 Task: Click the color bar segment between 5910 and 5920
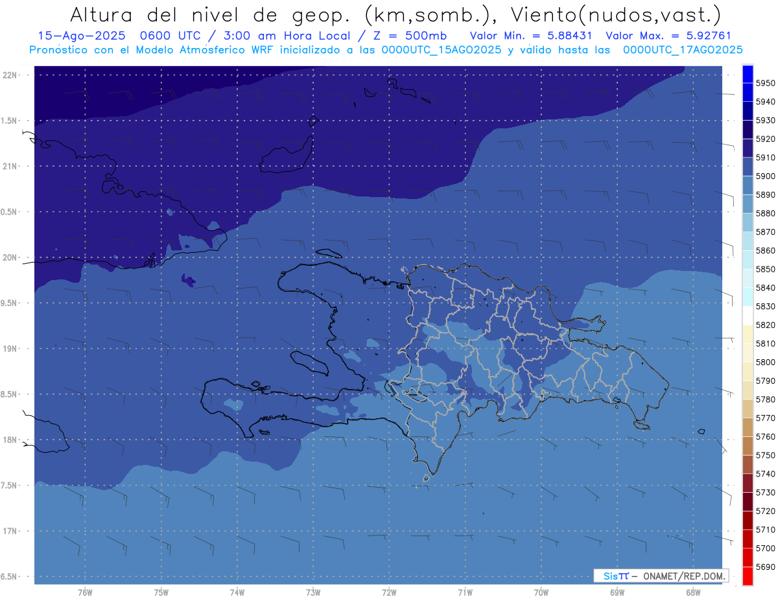pyautogui.click(x=748, y=148)
